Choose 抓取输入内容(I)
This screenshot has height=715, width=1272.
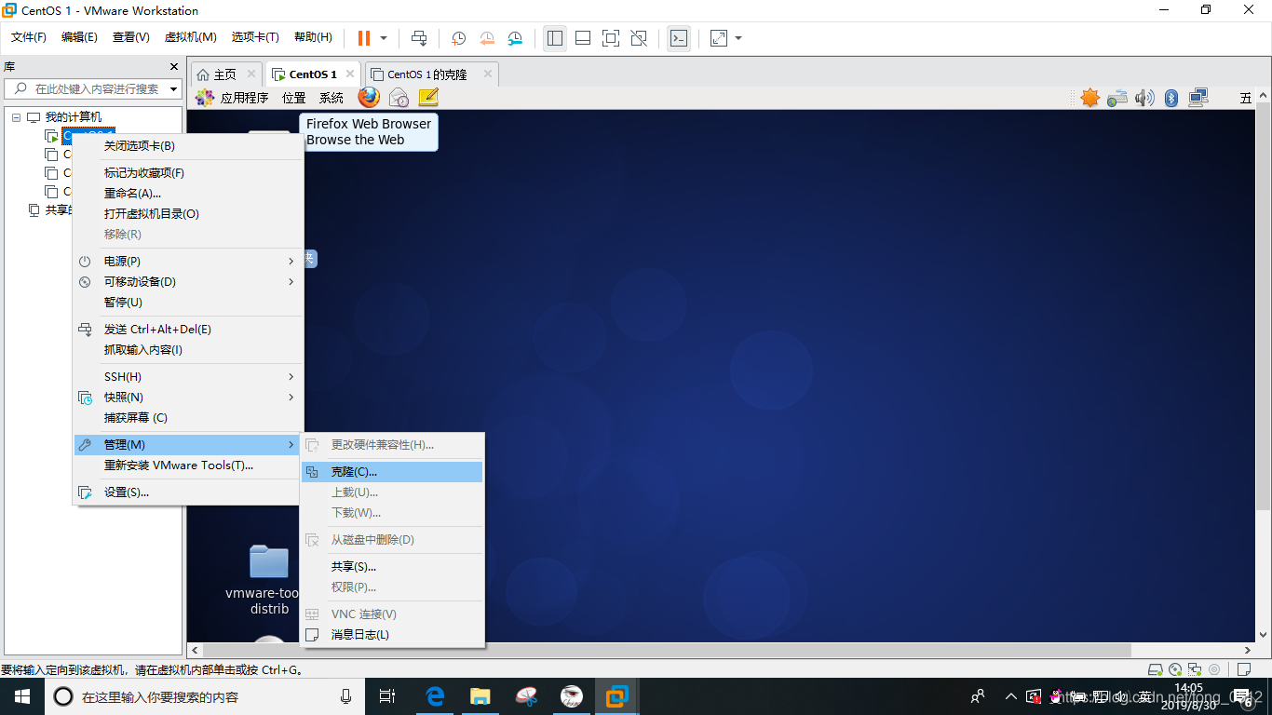coord(188,350)
